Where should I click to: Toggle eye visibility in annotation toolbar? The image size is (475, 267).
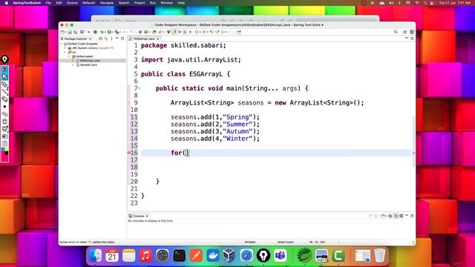5,69
